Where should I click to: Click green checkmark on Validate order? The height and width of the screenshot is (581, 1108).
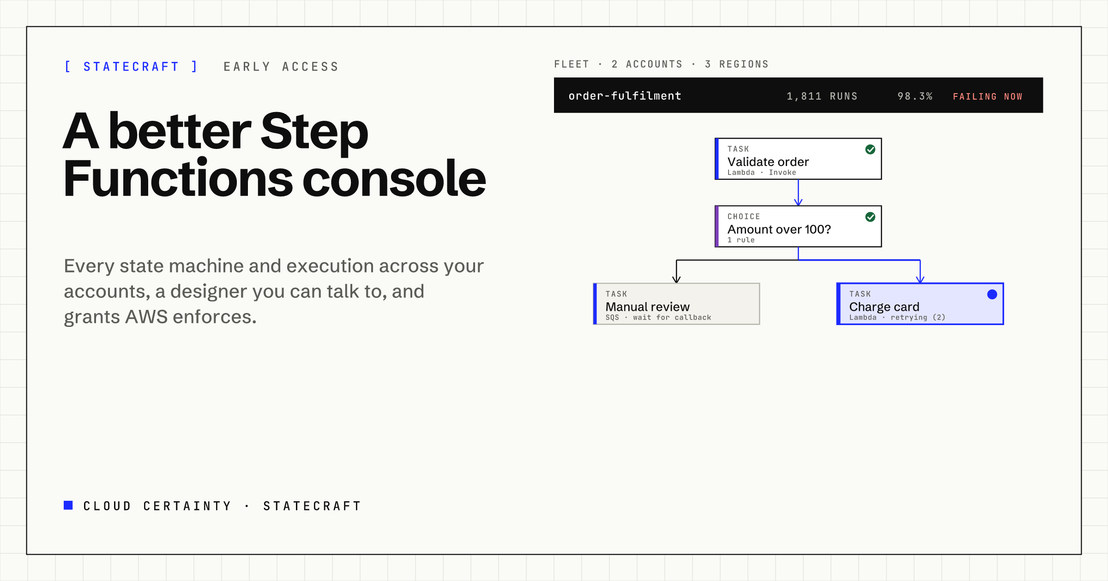point(870,149)
